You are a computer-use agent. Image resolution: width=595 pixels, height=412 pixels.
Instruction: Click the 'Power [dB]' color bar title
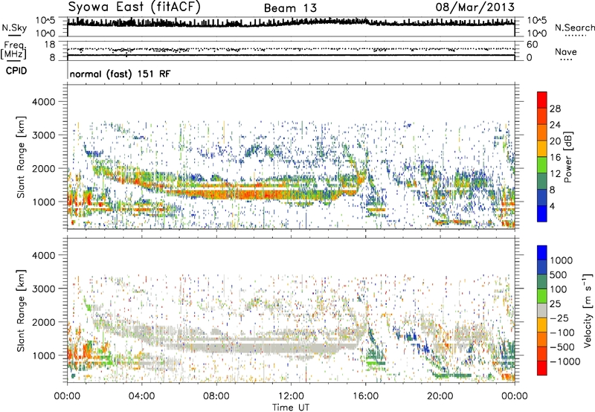pyautogui.click(x=567, y=157)
